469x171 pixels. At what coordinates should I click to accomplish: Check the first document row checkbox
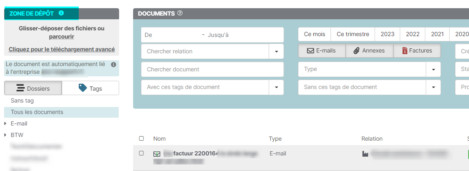point(142,153)
